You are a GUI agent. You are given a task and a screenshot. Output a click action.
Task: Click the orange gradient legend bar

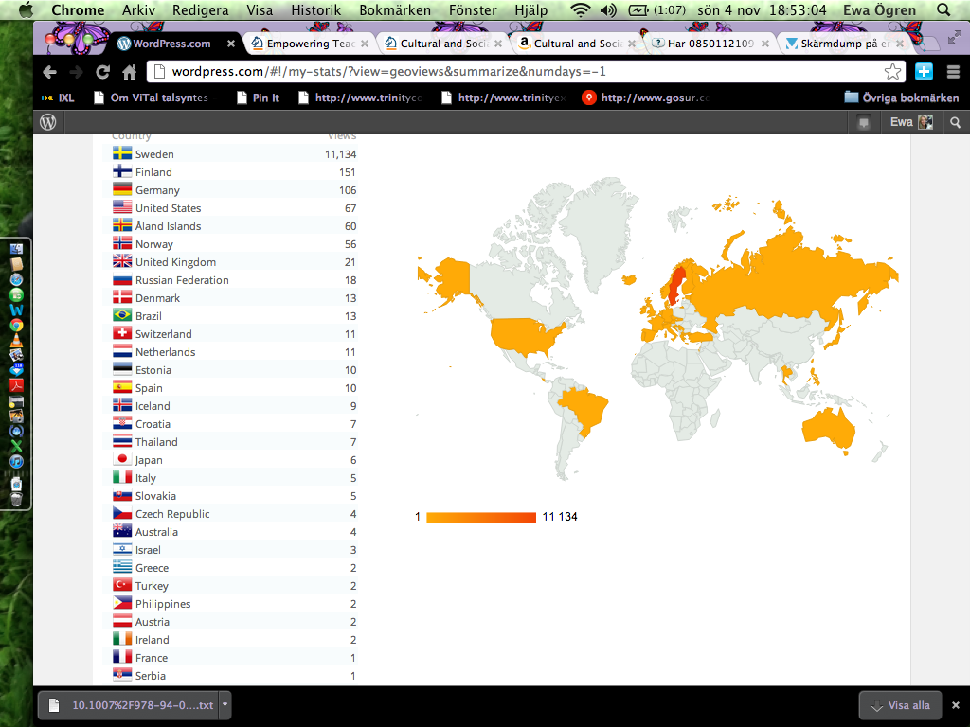pyautogui.click(x=481, y=517)
